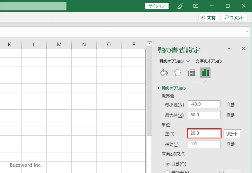
Task: Select the 自動(O) radio button
Action: point(168,164)
